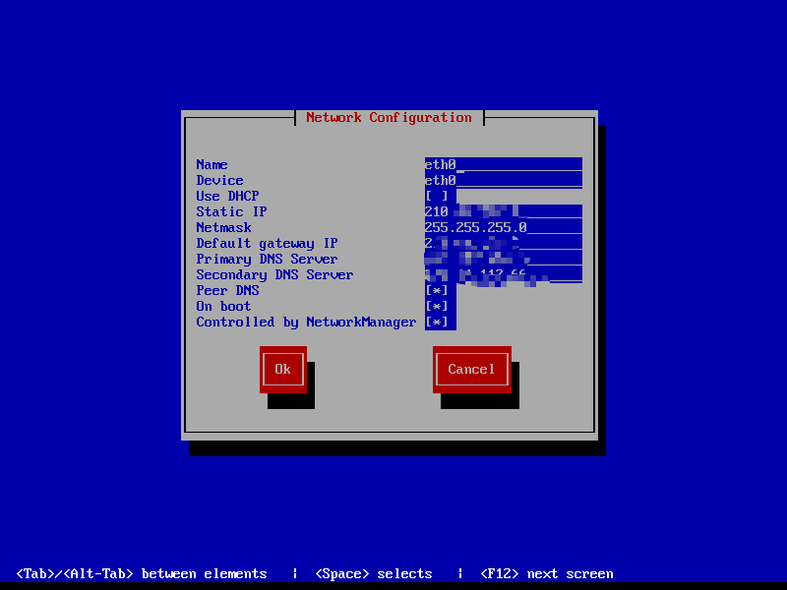Focus the Secondary DNS Server field
The width and height of the screenshot is (787, 590).
[x=504, y=274]
